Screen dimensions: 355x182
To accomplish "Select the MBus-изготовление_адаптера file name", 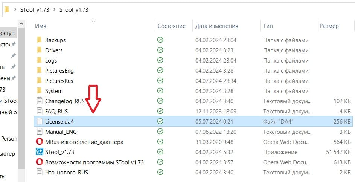I will coord(84,142).
